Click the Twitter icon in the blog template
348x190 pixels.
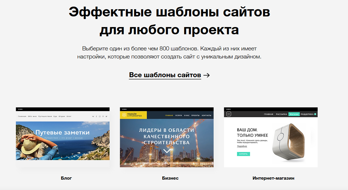(106, 117)
